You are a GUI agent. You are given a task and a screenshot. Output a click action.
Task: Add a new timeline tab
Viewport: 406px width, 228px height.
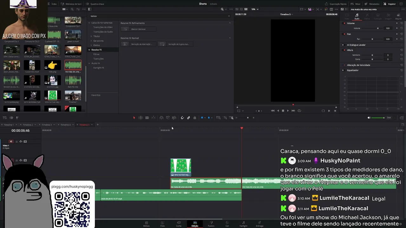[x=98, y=125]
